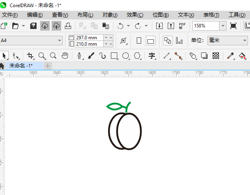Switch to the 未命名 -1* document tab
Image resolution: width=250 pixels, height=195 pixels.
click(x=24, y=66)
